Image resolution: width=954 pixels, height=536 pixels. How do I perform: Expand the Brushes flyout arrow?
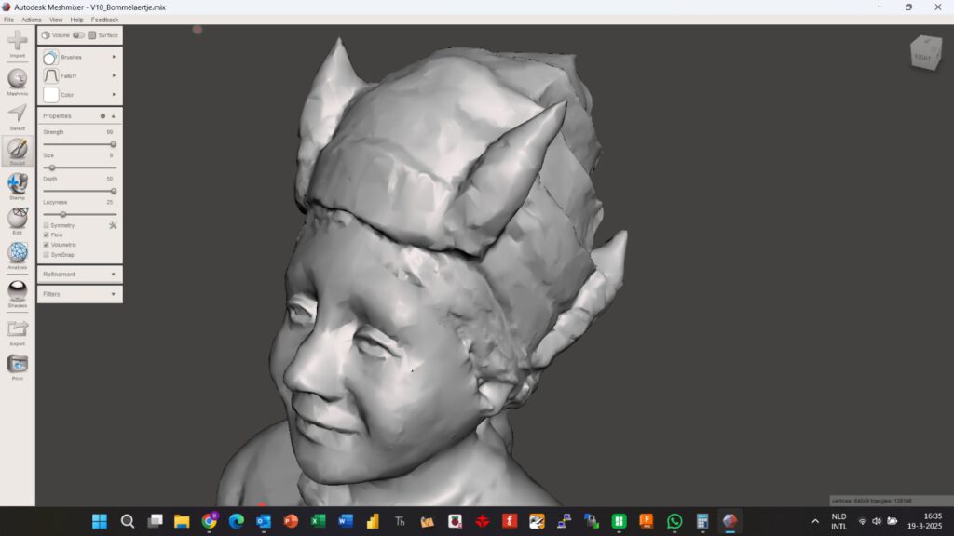click(x=114, y=57)
